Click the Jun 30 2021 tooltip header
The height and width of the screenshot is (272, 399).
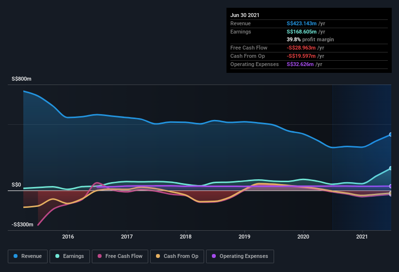(245, 15)
